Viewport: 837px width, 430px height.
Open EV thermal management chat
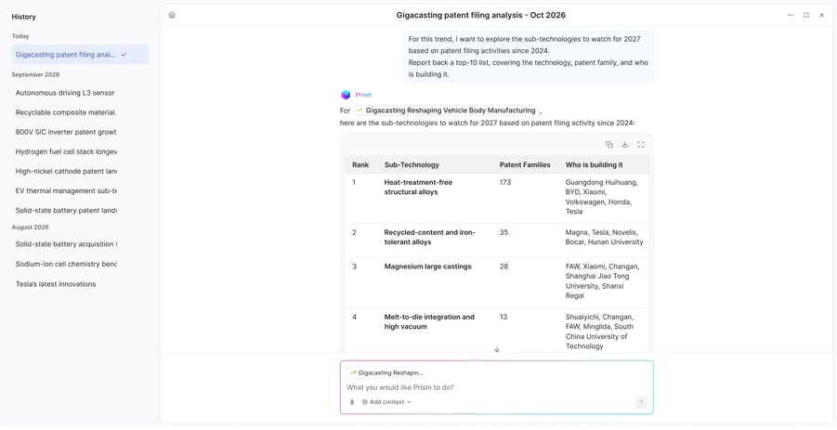pyautogui.click(x=66, y=190)
